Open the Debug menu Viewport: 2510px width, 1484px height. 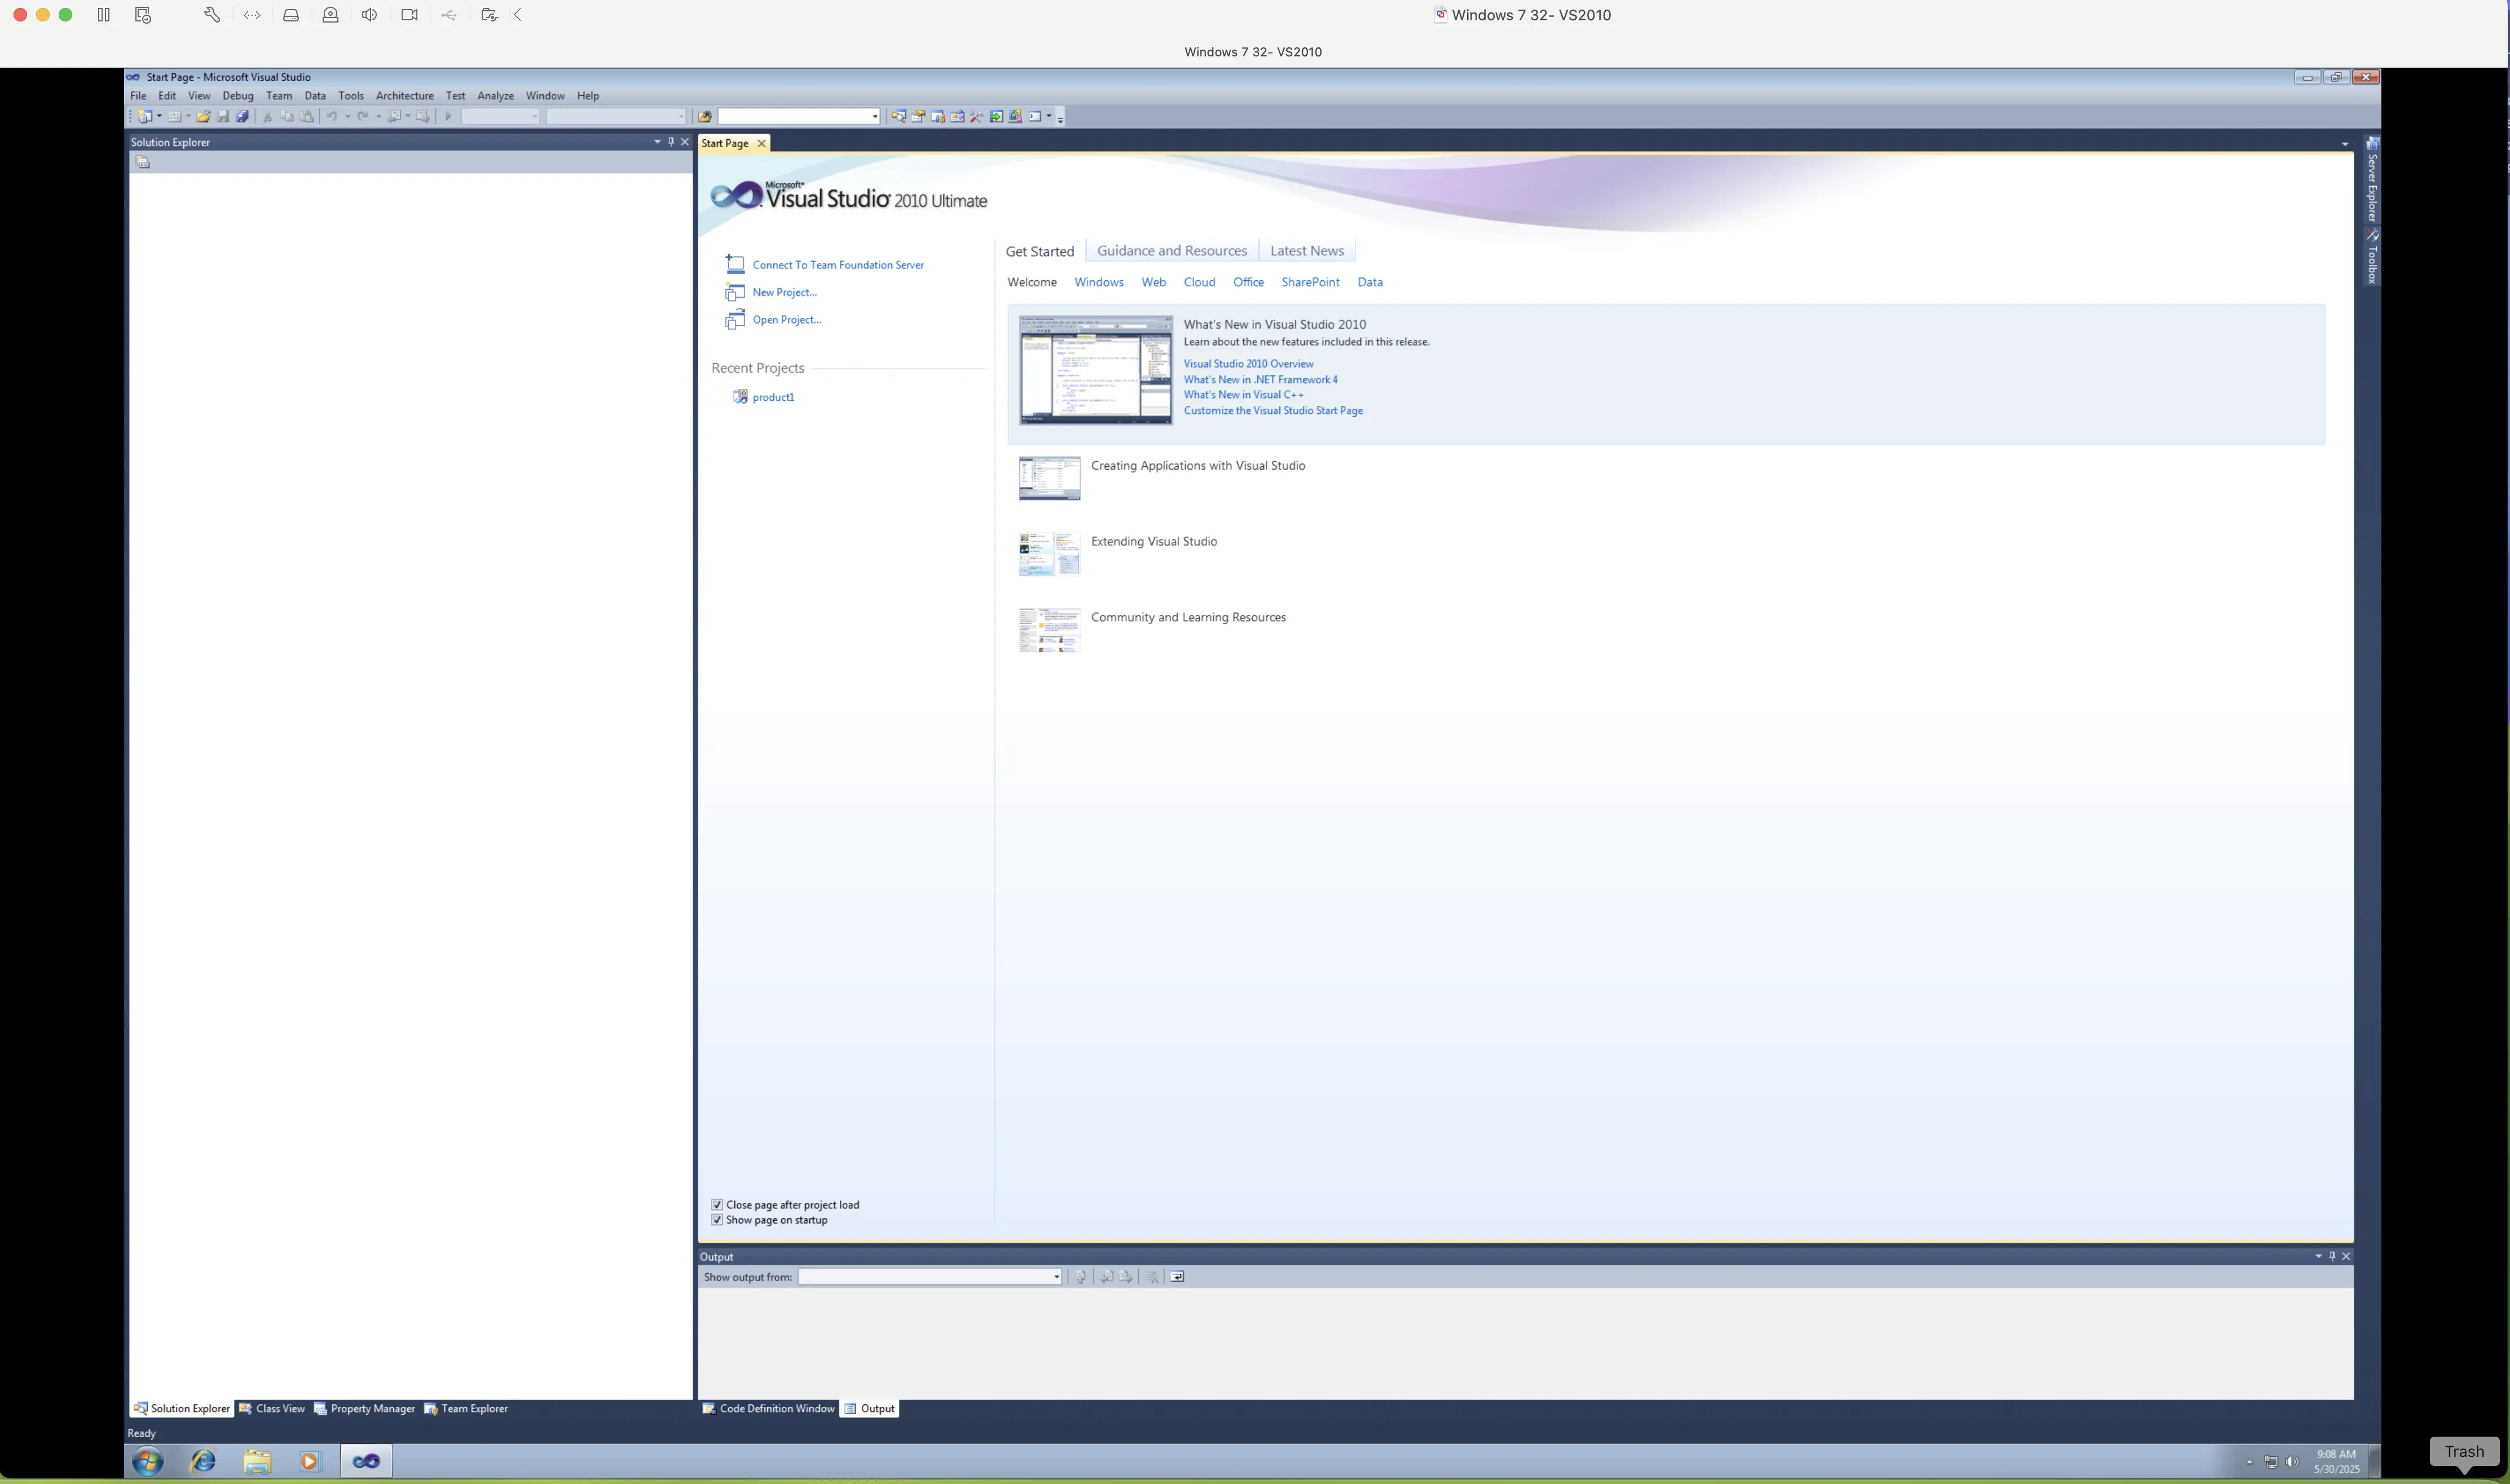(x=238, y=96)
